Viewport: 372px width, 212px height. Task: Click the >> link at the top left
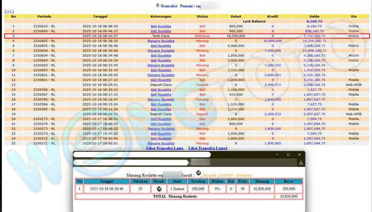9,11
